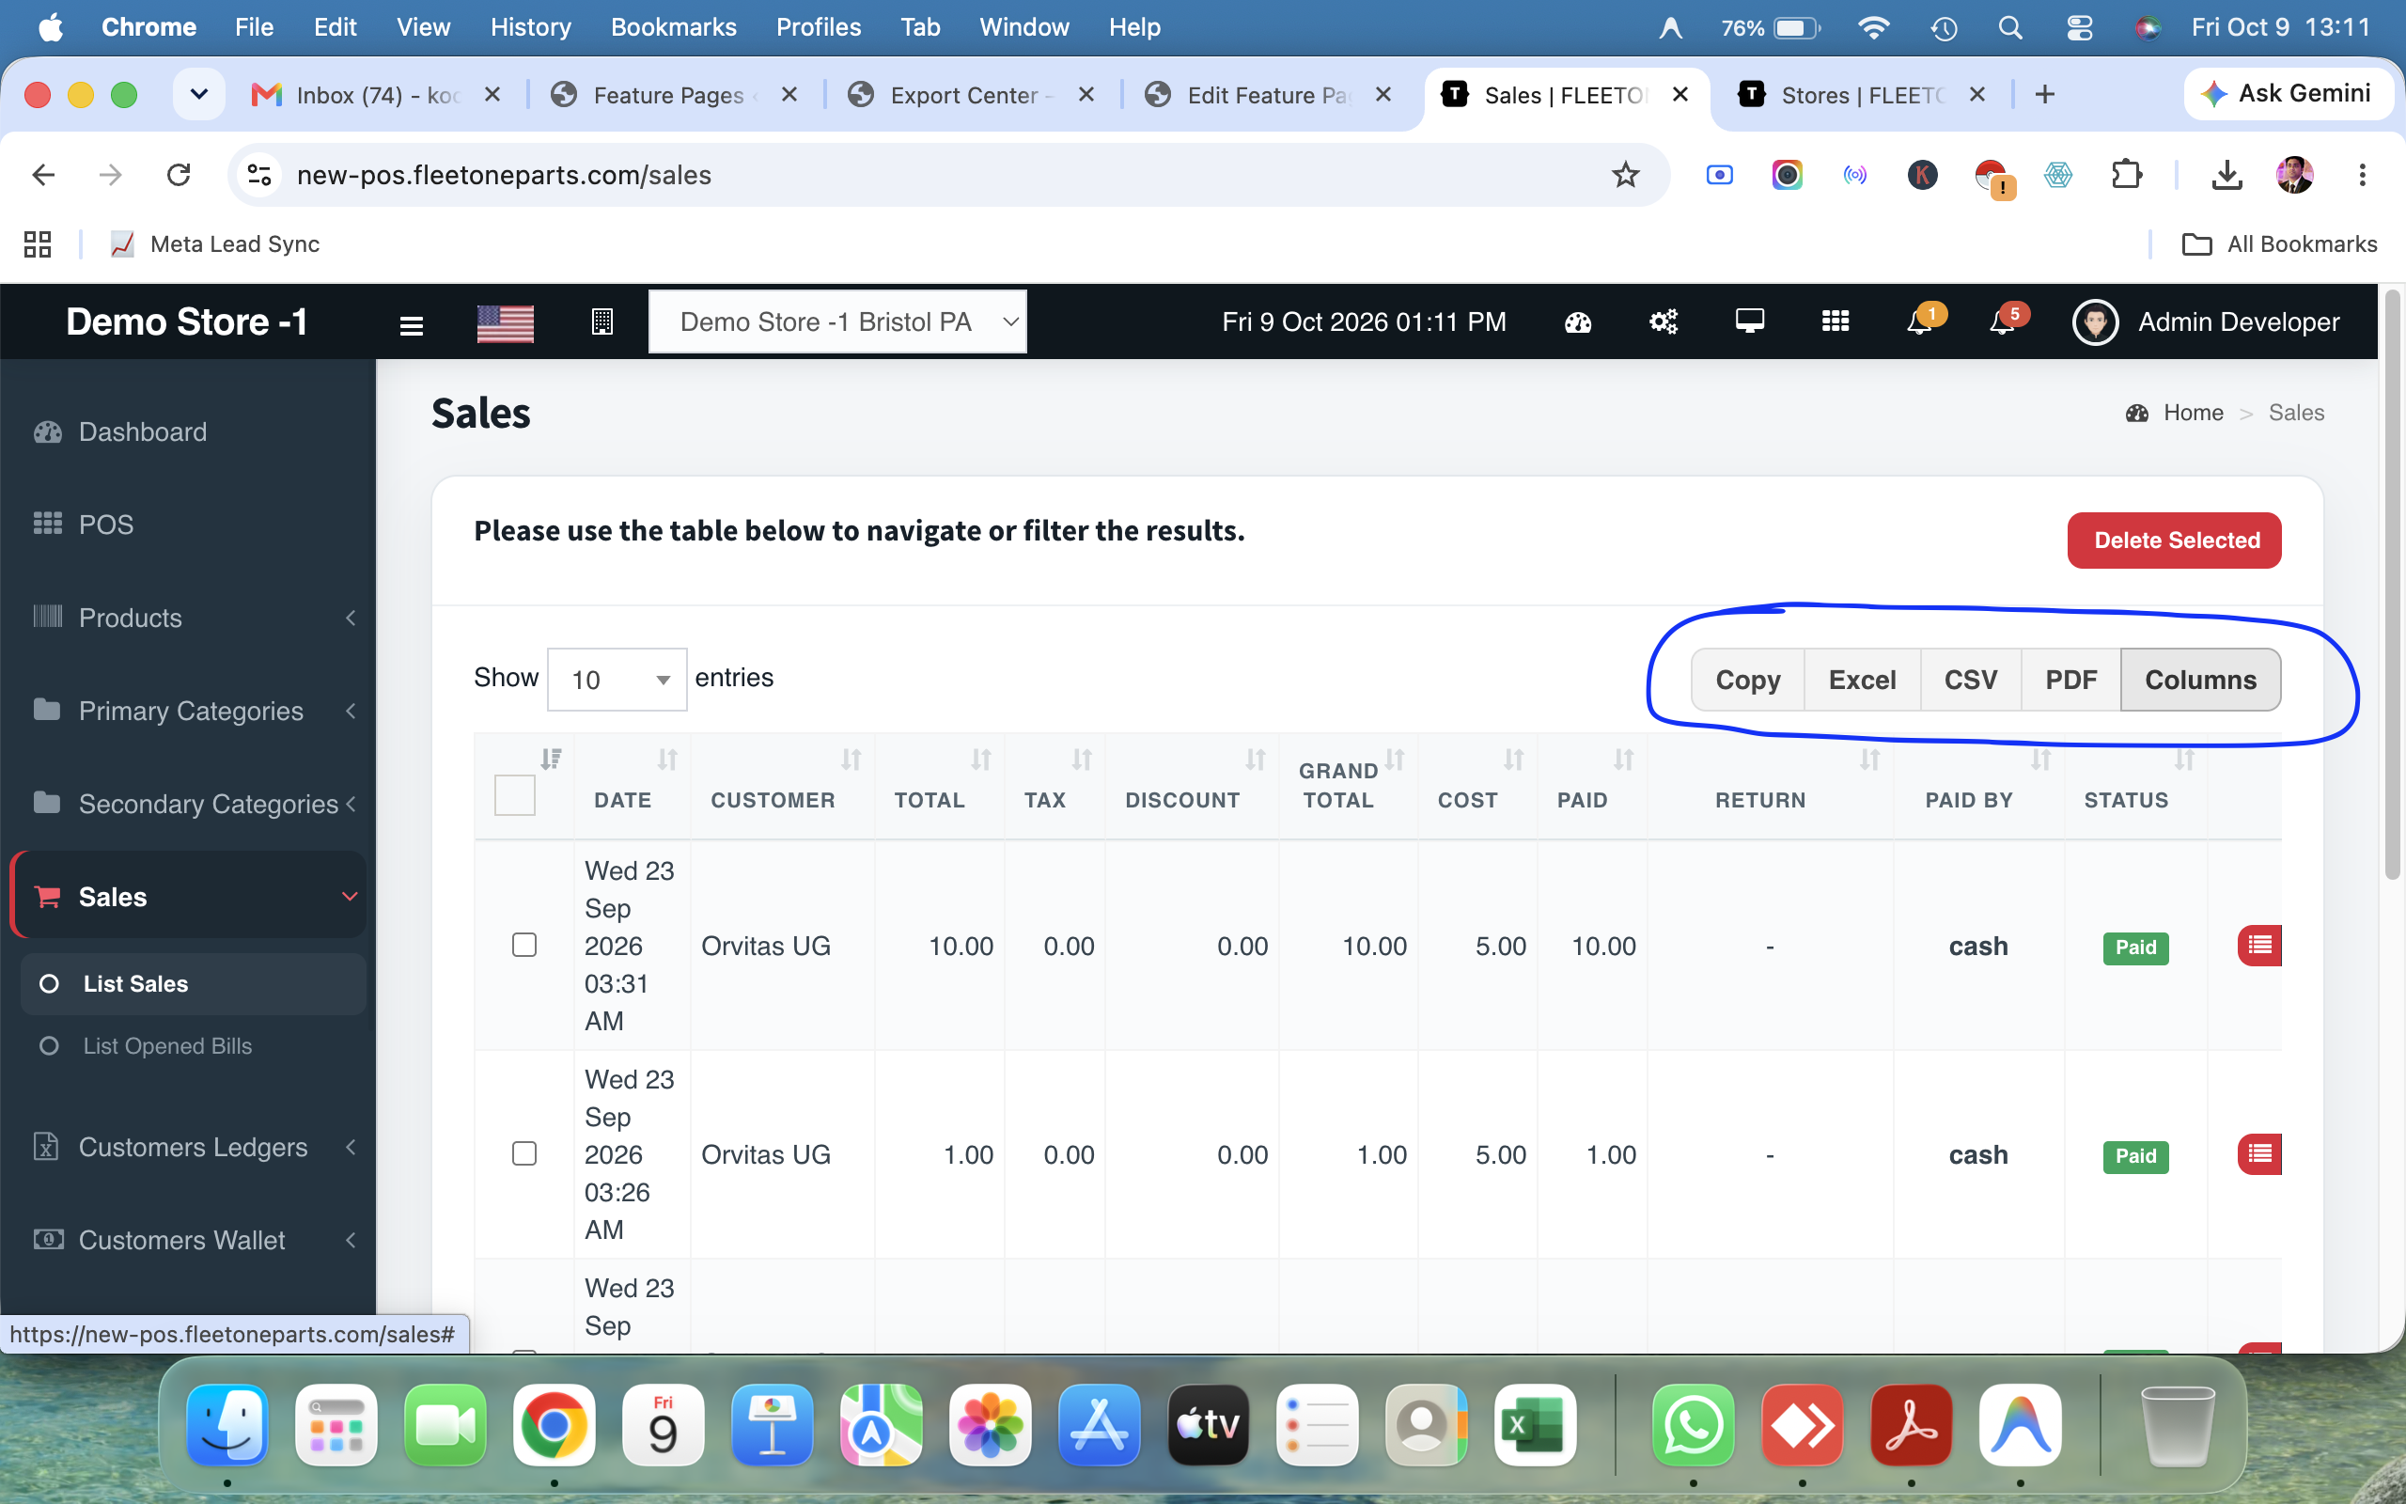Reload the page in Chrome
This screenshot has width=2406, height=1504.
(x=178, y=175)
